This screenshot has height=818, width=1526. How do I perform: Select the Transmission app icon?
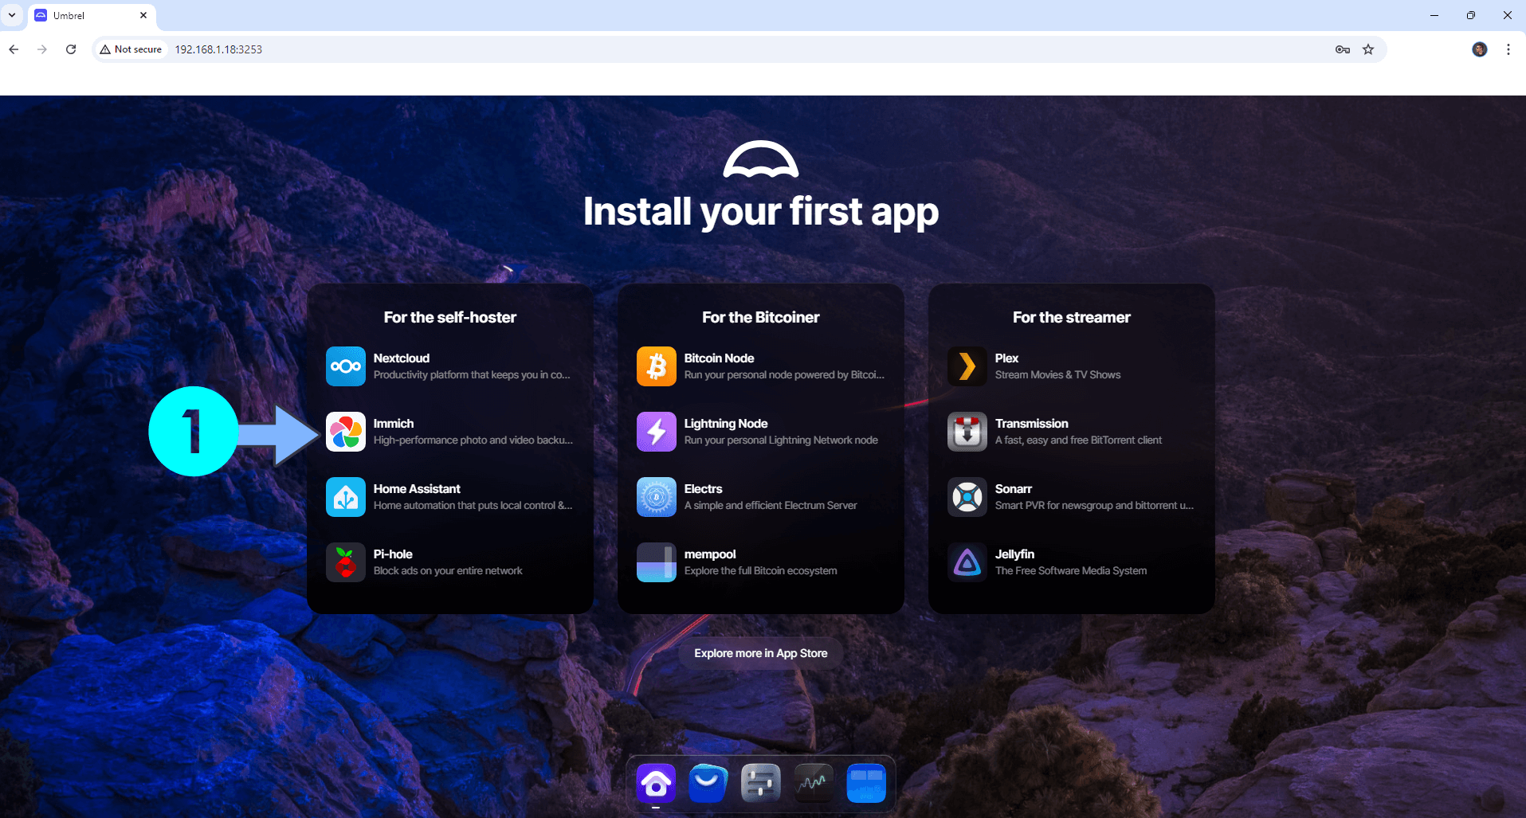point(967,432)
